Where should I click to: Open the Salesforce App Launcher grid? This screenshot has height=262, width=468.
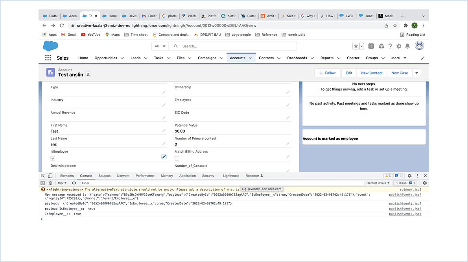[48, 57]
